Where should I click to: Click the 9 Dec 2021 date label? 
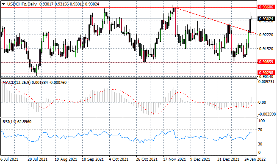200,159
